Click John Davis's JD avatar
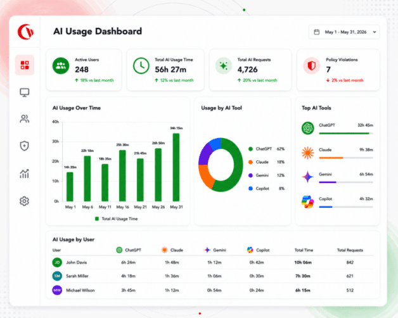398x318 pixels. [x=57, y=262]
